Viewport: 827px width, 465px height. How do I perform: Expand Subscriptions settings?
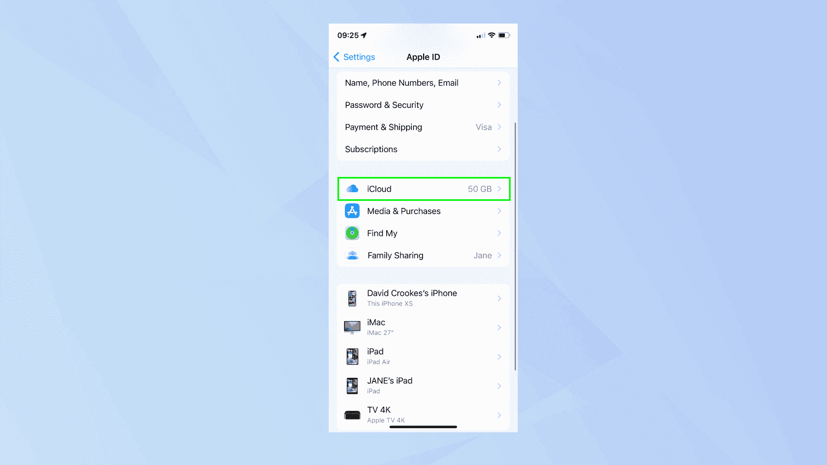(x=423, y=149)
